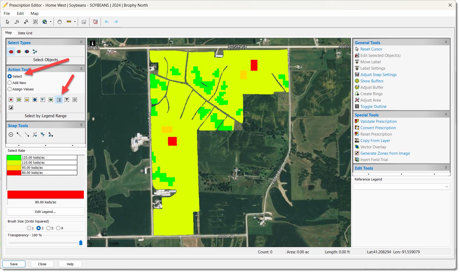Click the undo arrow in toolbar

pos(107,22)
